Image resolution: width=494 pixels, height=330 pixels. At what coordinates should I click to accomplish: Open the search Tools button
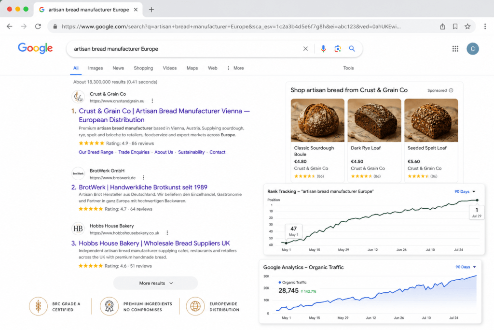348,68
